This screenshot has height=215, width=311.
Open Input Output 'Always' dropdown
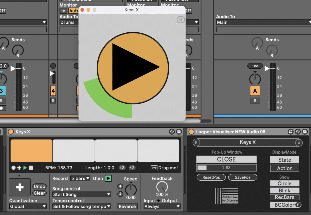tap(162, 206)
